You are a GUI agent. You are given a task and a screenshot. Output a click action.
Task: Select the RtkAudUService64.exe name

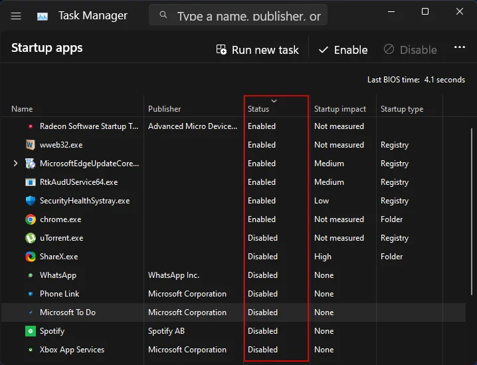pos(79,182)
